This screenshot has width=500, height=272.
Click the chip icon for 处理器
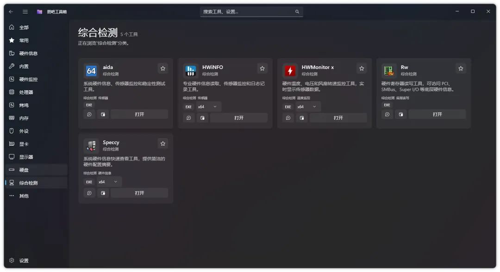[x=12, y=92]
